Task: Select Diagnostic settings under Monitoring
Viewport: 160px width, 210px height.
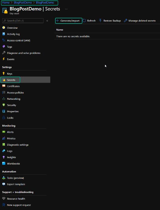Action: tap(17, 145)
